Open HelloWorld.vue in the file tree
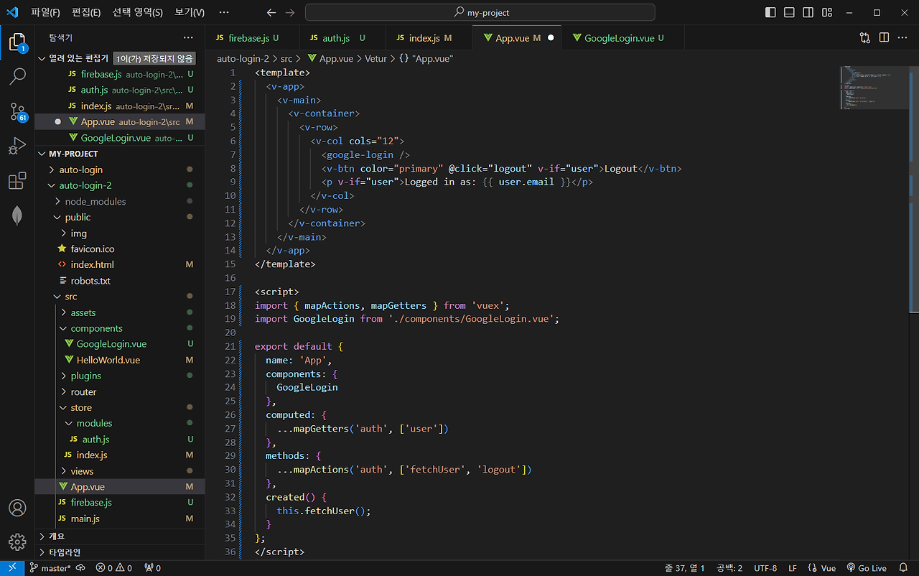Viewport: 919px width, 576px height. (119, 360)
